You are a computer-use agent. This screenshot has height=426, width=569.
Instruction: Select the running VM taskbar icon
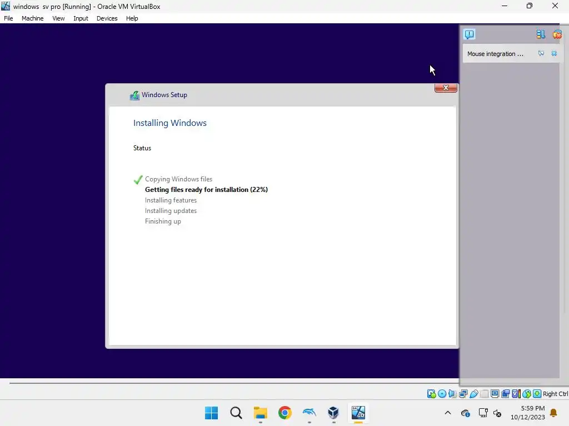coord(358,413)
